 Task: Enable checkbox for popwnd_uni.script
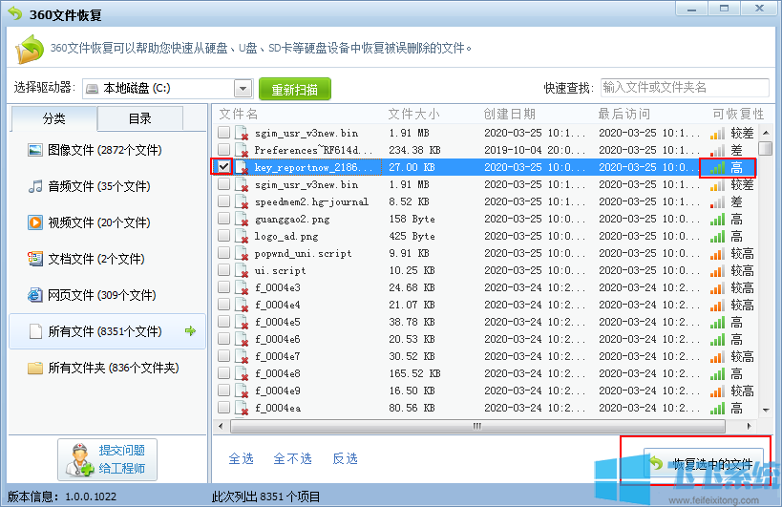pos(224,253)
